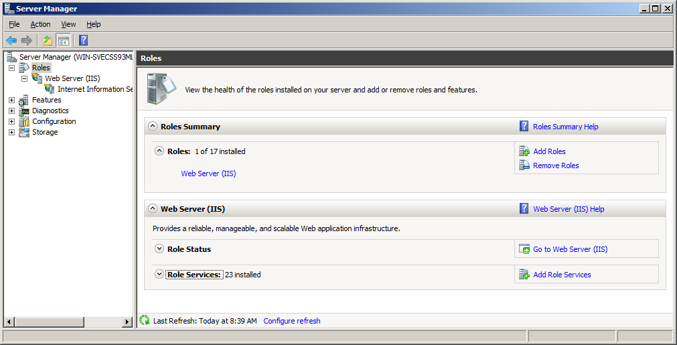Open the View menu
The height and width of the screenshot is (345, 677).
coord(68,24)
